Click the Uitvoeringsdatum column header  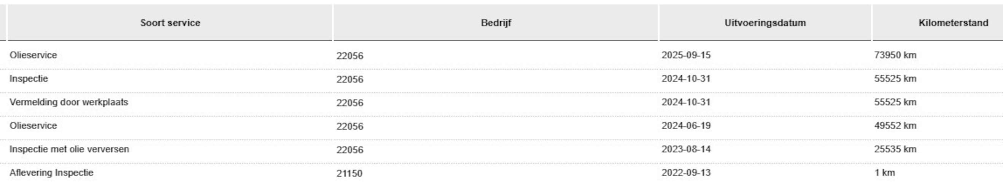(765, 23)
